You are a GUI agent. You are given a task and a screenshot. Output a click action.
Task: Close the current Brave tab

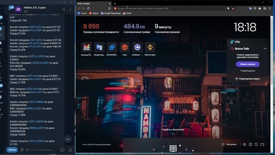(110, 3)
